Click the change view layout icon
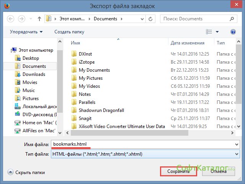Viewport: 245px width, 184px height. tap(209, 32)
